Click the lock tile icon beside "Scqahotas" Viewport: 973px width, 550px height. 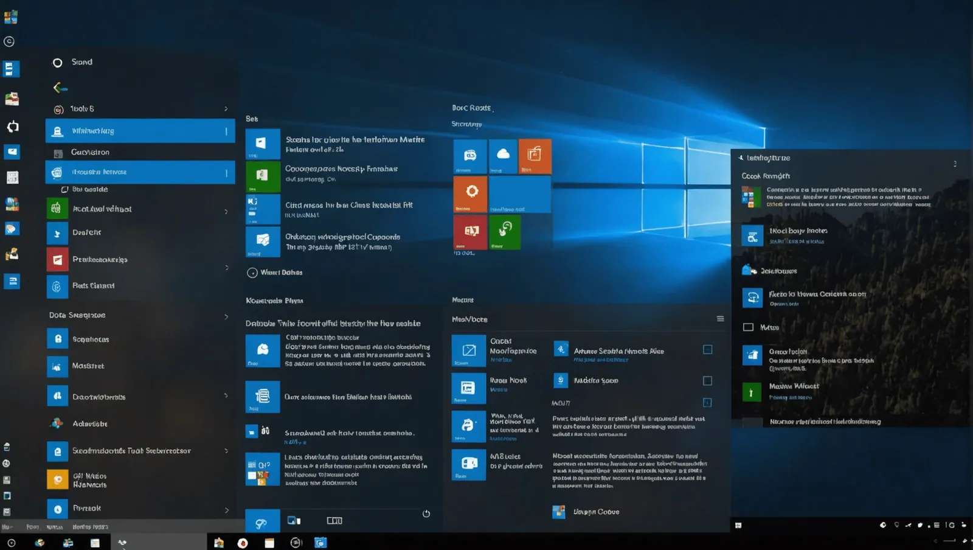point(57,339)
